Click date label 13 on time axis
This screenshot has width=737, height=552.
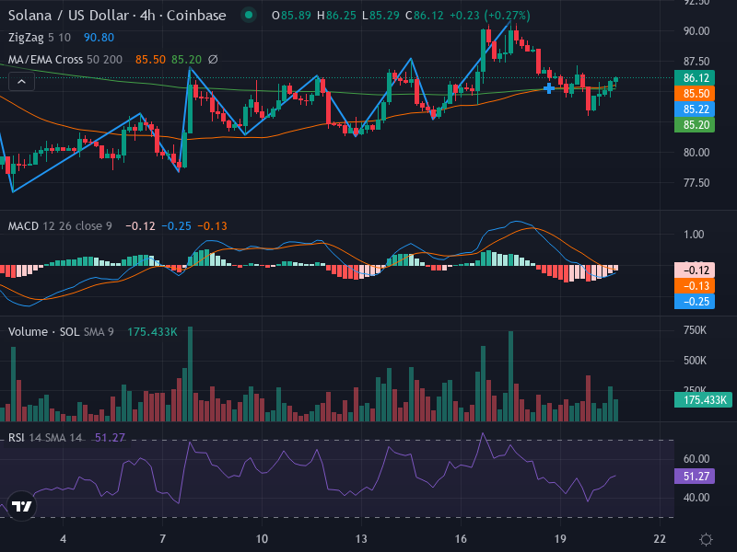(x=361, y=539)
